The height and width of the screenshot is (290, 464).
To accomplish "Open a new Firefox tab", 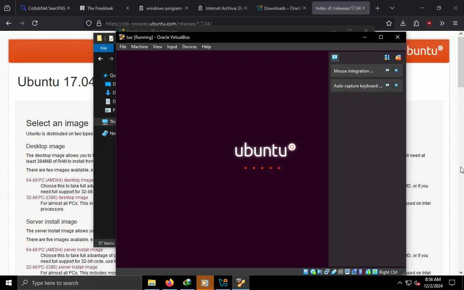I will [x=377, y=8].
